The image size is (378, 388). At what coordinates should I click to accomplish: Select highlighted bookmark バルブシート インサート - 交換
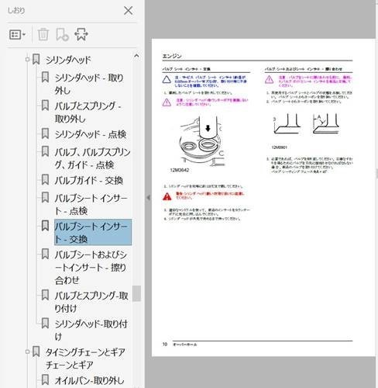click(93, 232)
